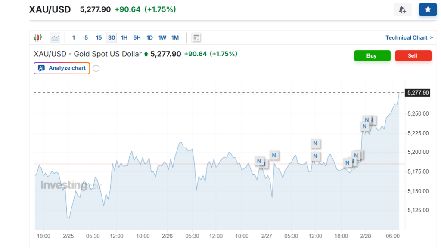Add XAU/USD to watchlist with star
Screen dimensions: 441x248
pos(428,10)
